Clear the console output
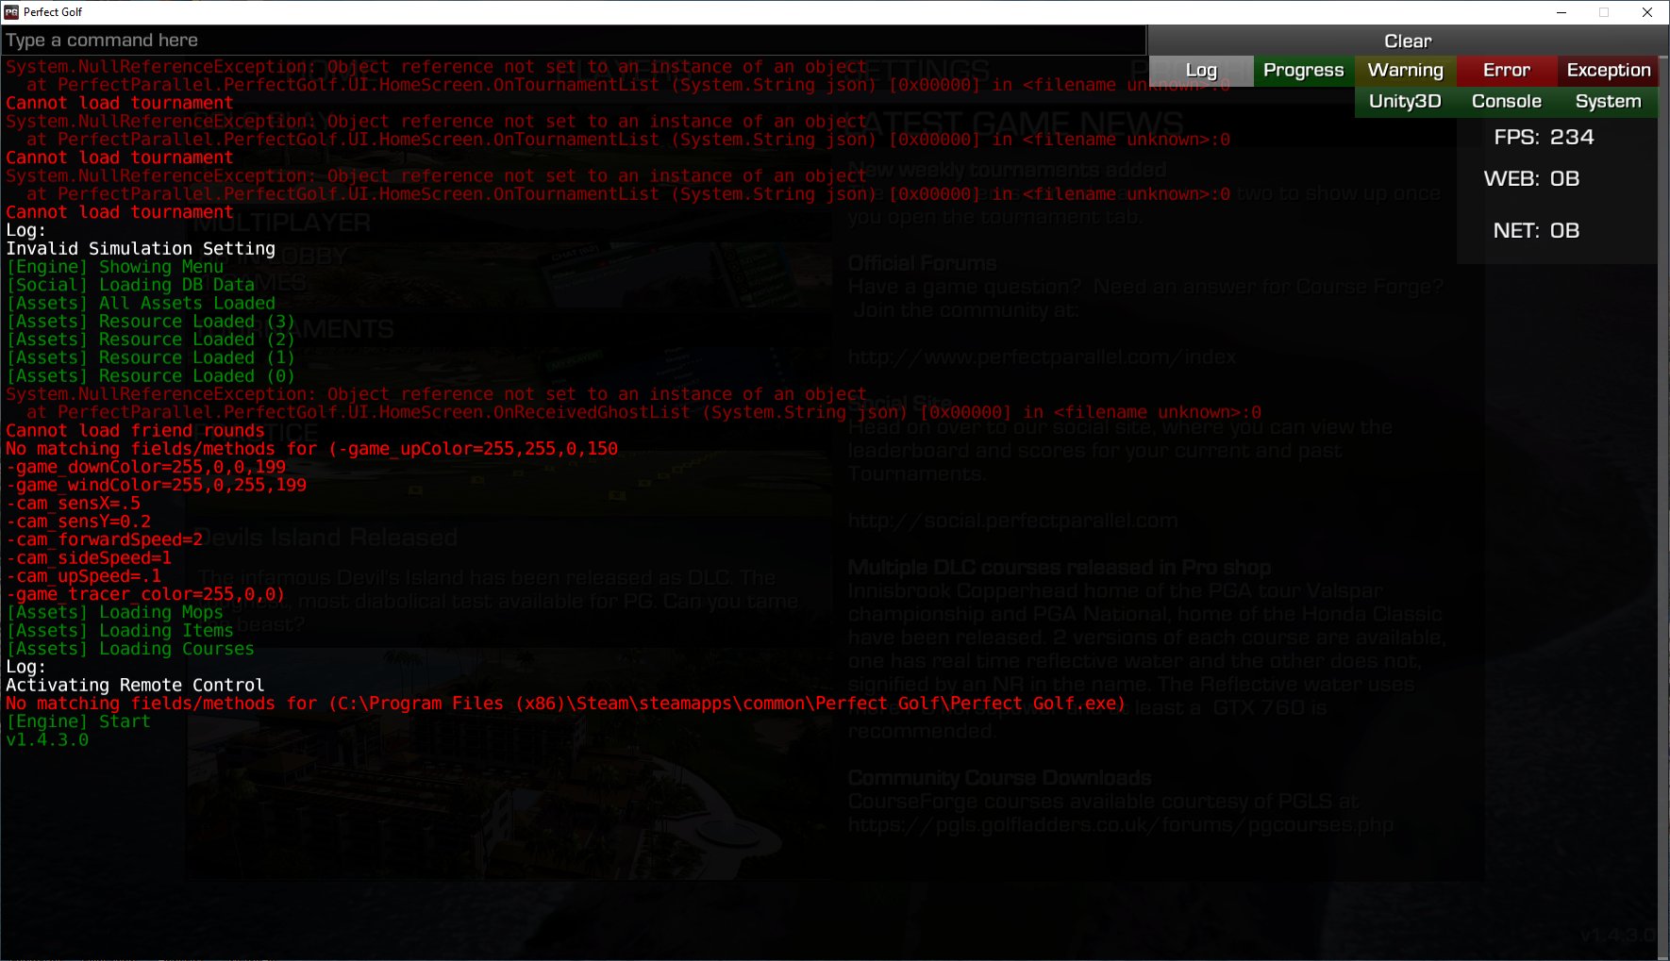 (x=1407, y=41)
